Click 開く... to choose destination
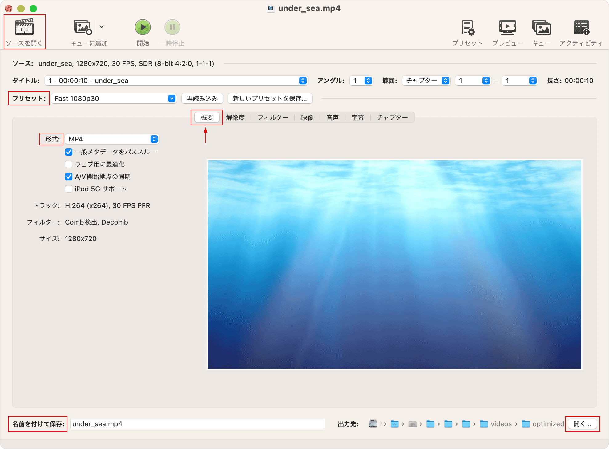This screenshot has height=449, width=609. coord(582,424)
